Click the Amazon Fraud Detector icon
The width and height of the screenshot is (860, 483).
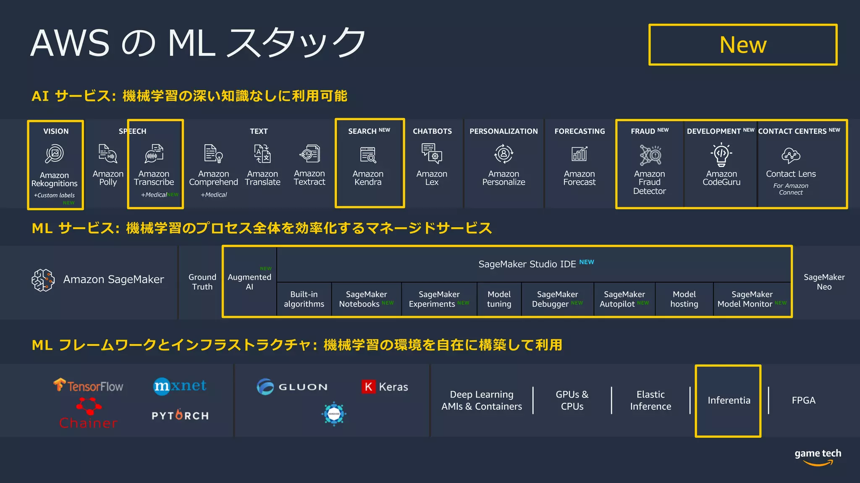pos(650,155)
